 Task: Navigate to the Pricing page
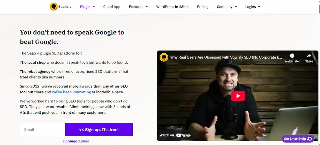(x=203, y=7)
